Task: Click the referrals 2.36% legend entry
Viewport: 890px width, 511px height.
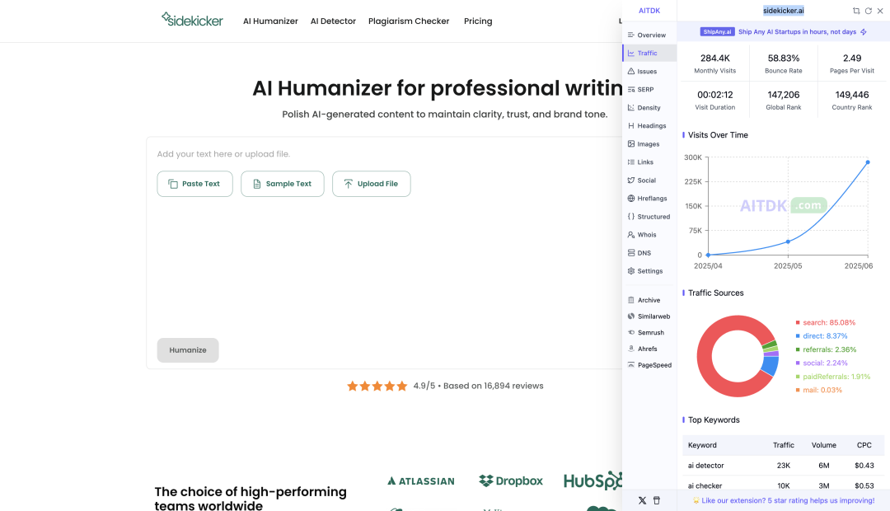Action: [826, 349]
